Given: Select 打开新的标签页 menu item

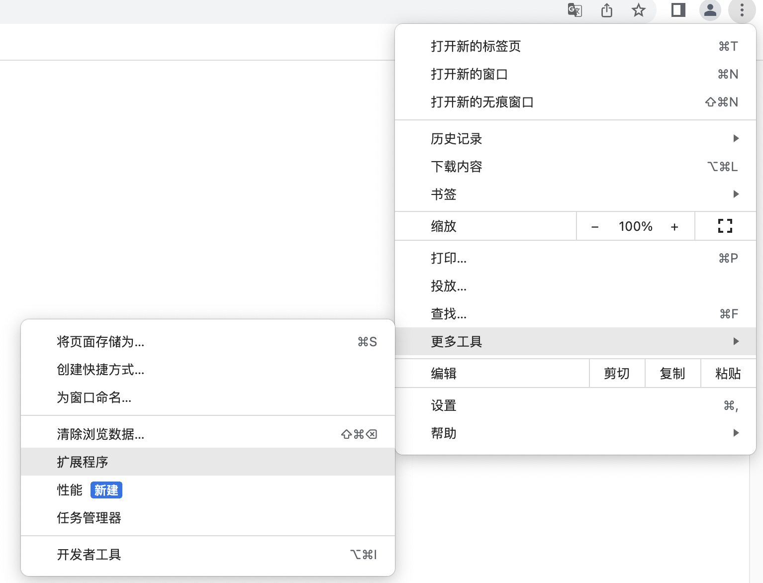Looking at the screenshot, I should (475, 46).
